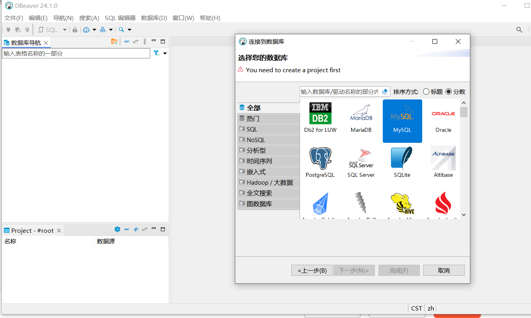Minimize the Project panel
Image resolution: width=531 pixels, height=318 pixels.
154,228
